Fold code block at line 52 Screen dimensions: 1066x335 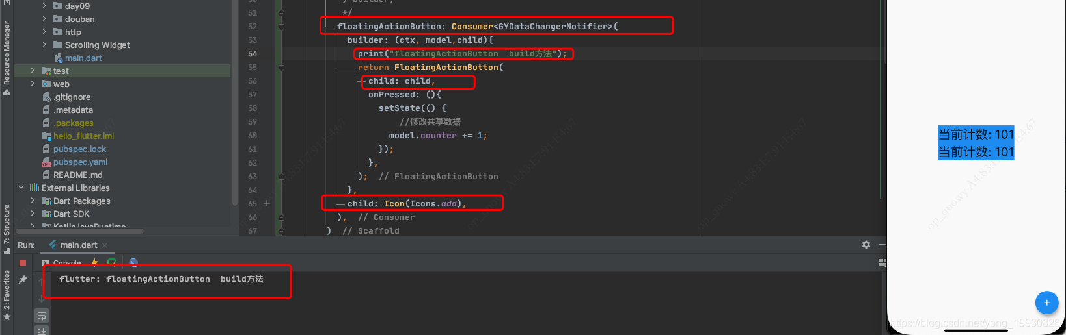(x=281, y=27)
